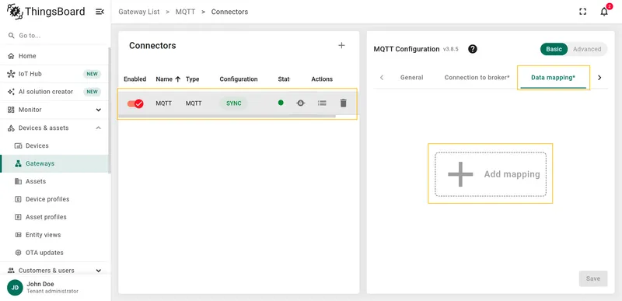
Task: Open Asset profiles page
Action: [54, 217]
